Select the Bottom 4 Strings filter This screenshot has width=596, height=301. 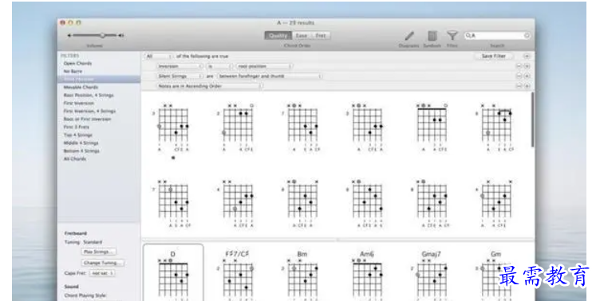(x=81, y=151)
